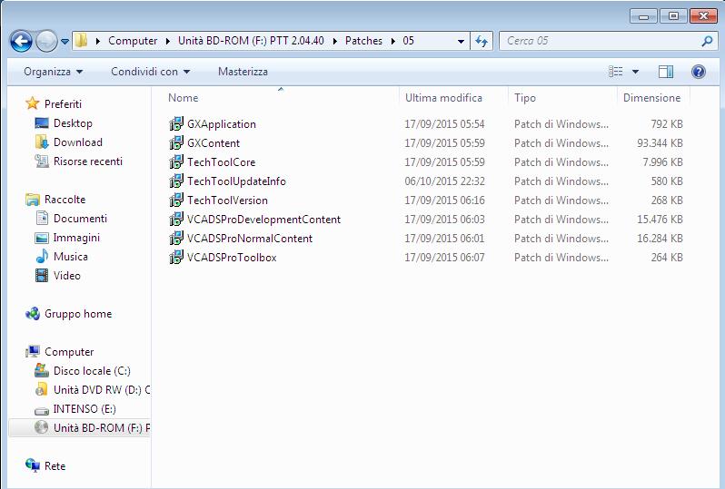Sort files by Ultima modifica column
The width and height of the screenshot is (725, 489).
click(x=443, y=98)
